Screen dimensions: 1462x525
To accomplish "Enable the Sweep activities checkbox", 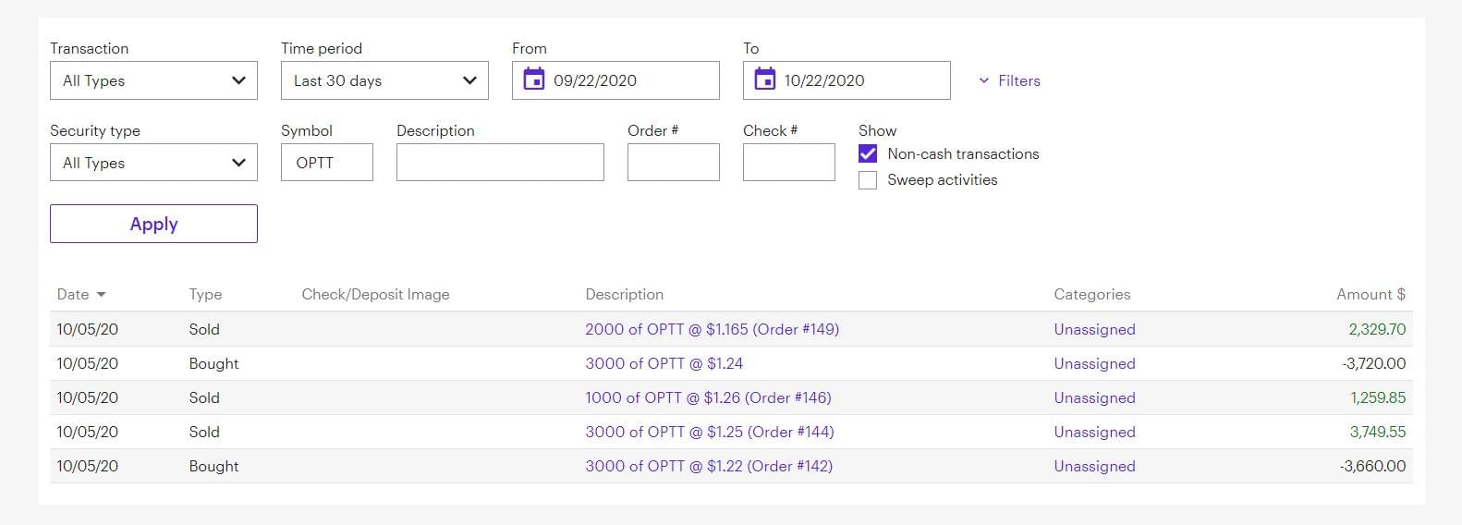I will [x=868, y=180].
